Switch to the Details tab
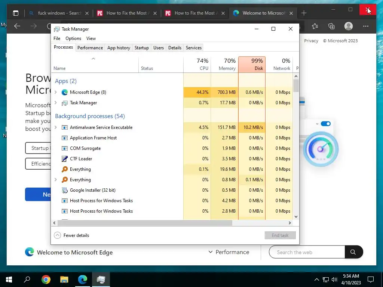Screen dimensions: 383x287 pyautogui.click(x=175, y=48)
